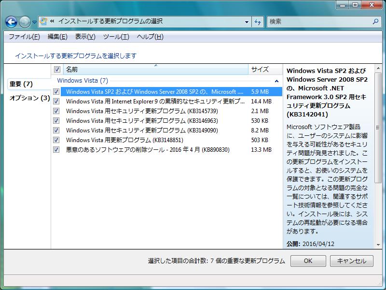Viewport: 386px width, 290px height.
Task: Switch to the オプション (3) tab
Action: click(x=29, y=98)
